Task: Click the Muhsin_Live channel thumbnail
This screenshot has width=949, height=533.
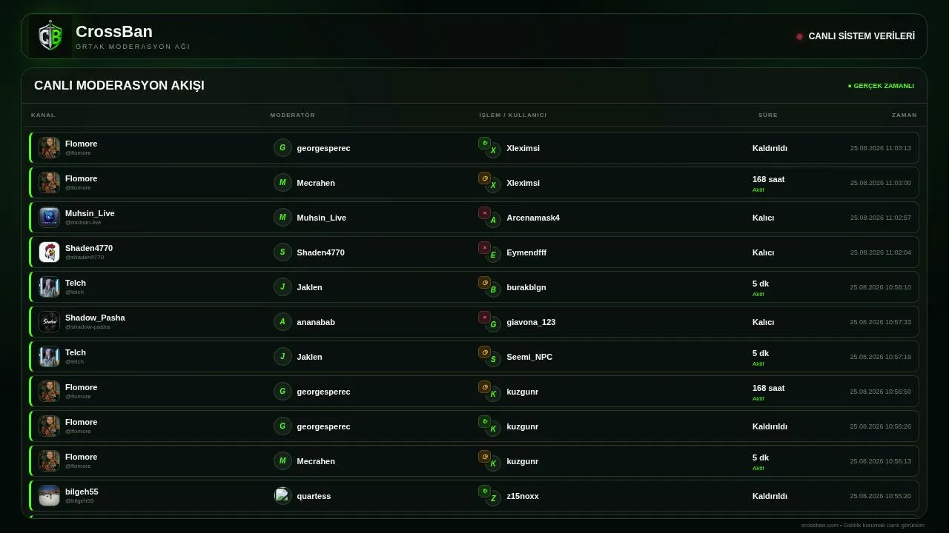Action: (x=49, y=217)
